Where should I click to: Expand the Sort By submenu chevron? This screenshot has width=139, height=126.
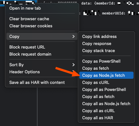(74, 65)
